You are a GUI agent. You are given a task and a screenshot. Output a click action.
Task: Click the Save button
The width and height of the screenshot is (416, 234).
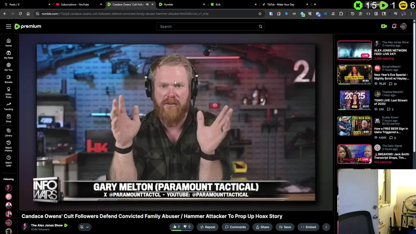(x=285, y=227)
